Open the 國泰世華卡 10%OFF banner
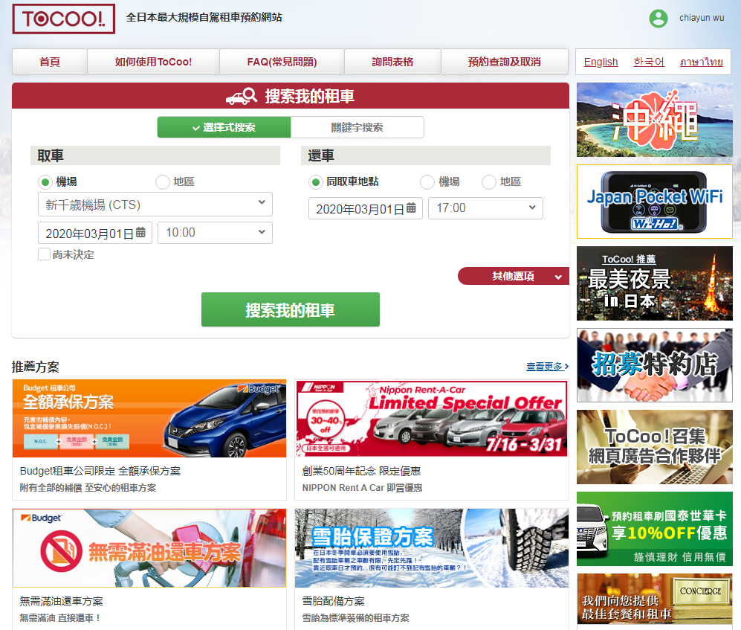The image size is (741, 630). (655, 529)
